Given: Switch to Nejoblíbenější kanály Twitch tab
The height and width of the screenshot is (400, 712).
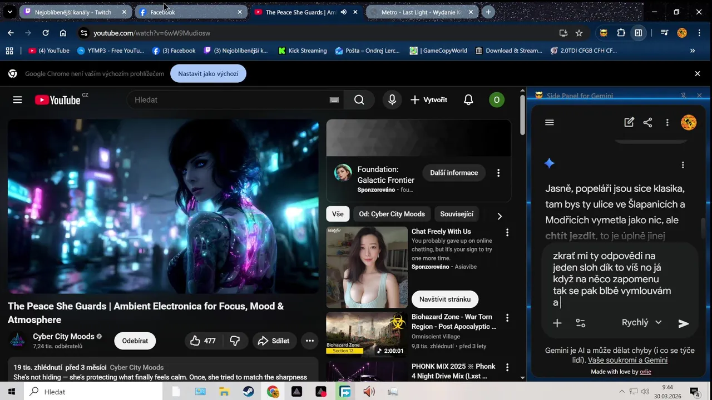Looking at the screenshot, I should click(x=76, y=12).
